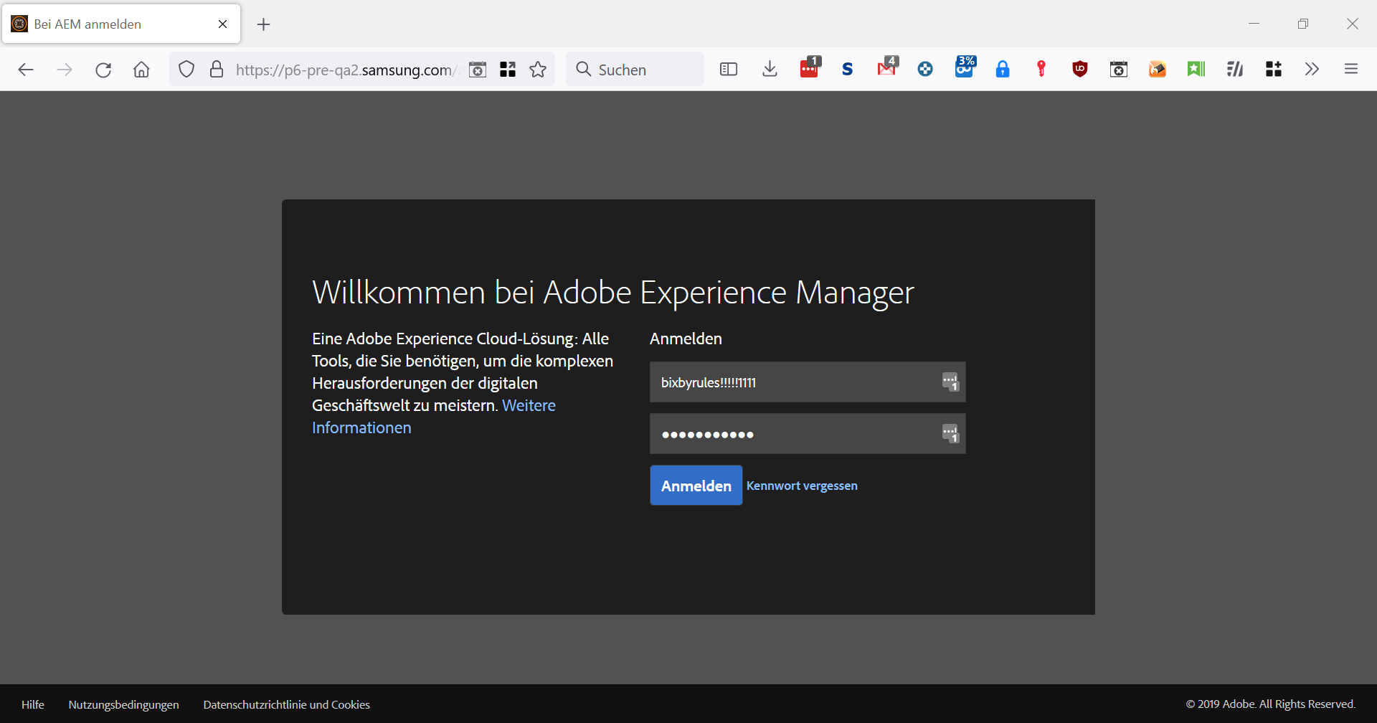Click the toolbar calendar-x extension icon
Viewport: 1377px width, 723px height.
pyautogui.click(x=1119, y=70)
